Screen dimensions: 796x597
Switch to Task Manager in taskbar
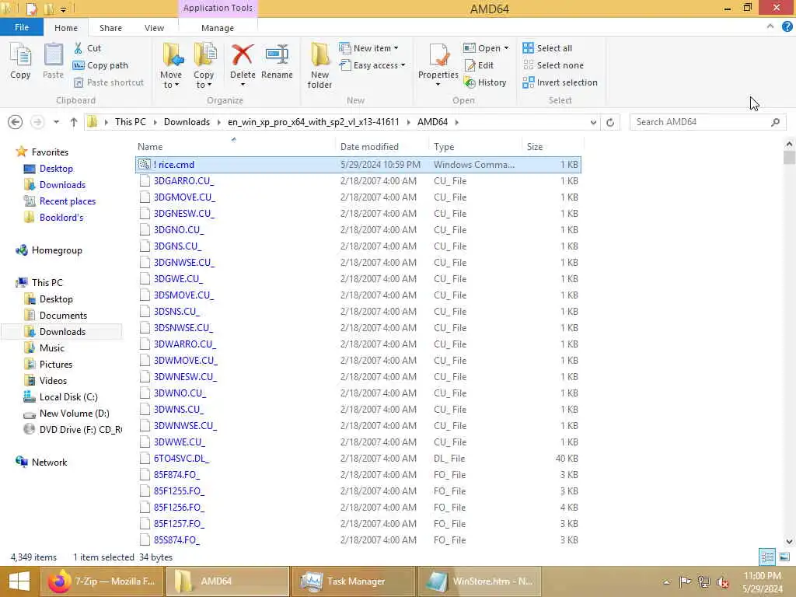[353, 581]
